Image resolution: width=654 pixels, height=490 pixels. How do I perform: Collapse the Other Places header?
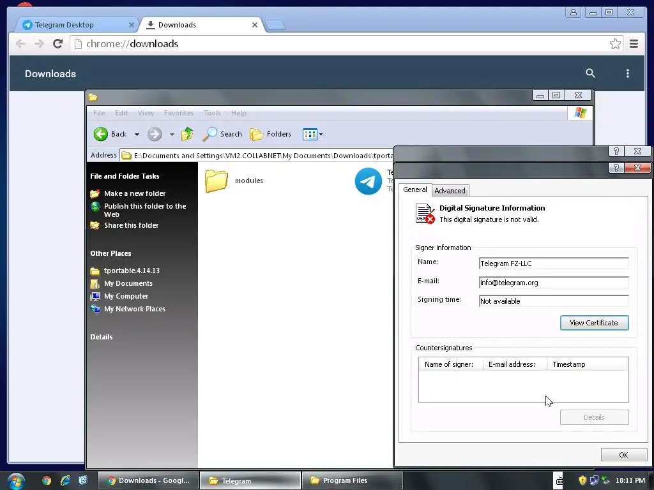coord(110,253)
